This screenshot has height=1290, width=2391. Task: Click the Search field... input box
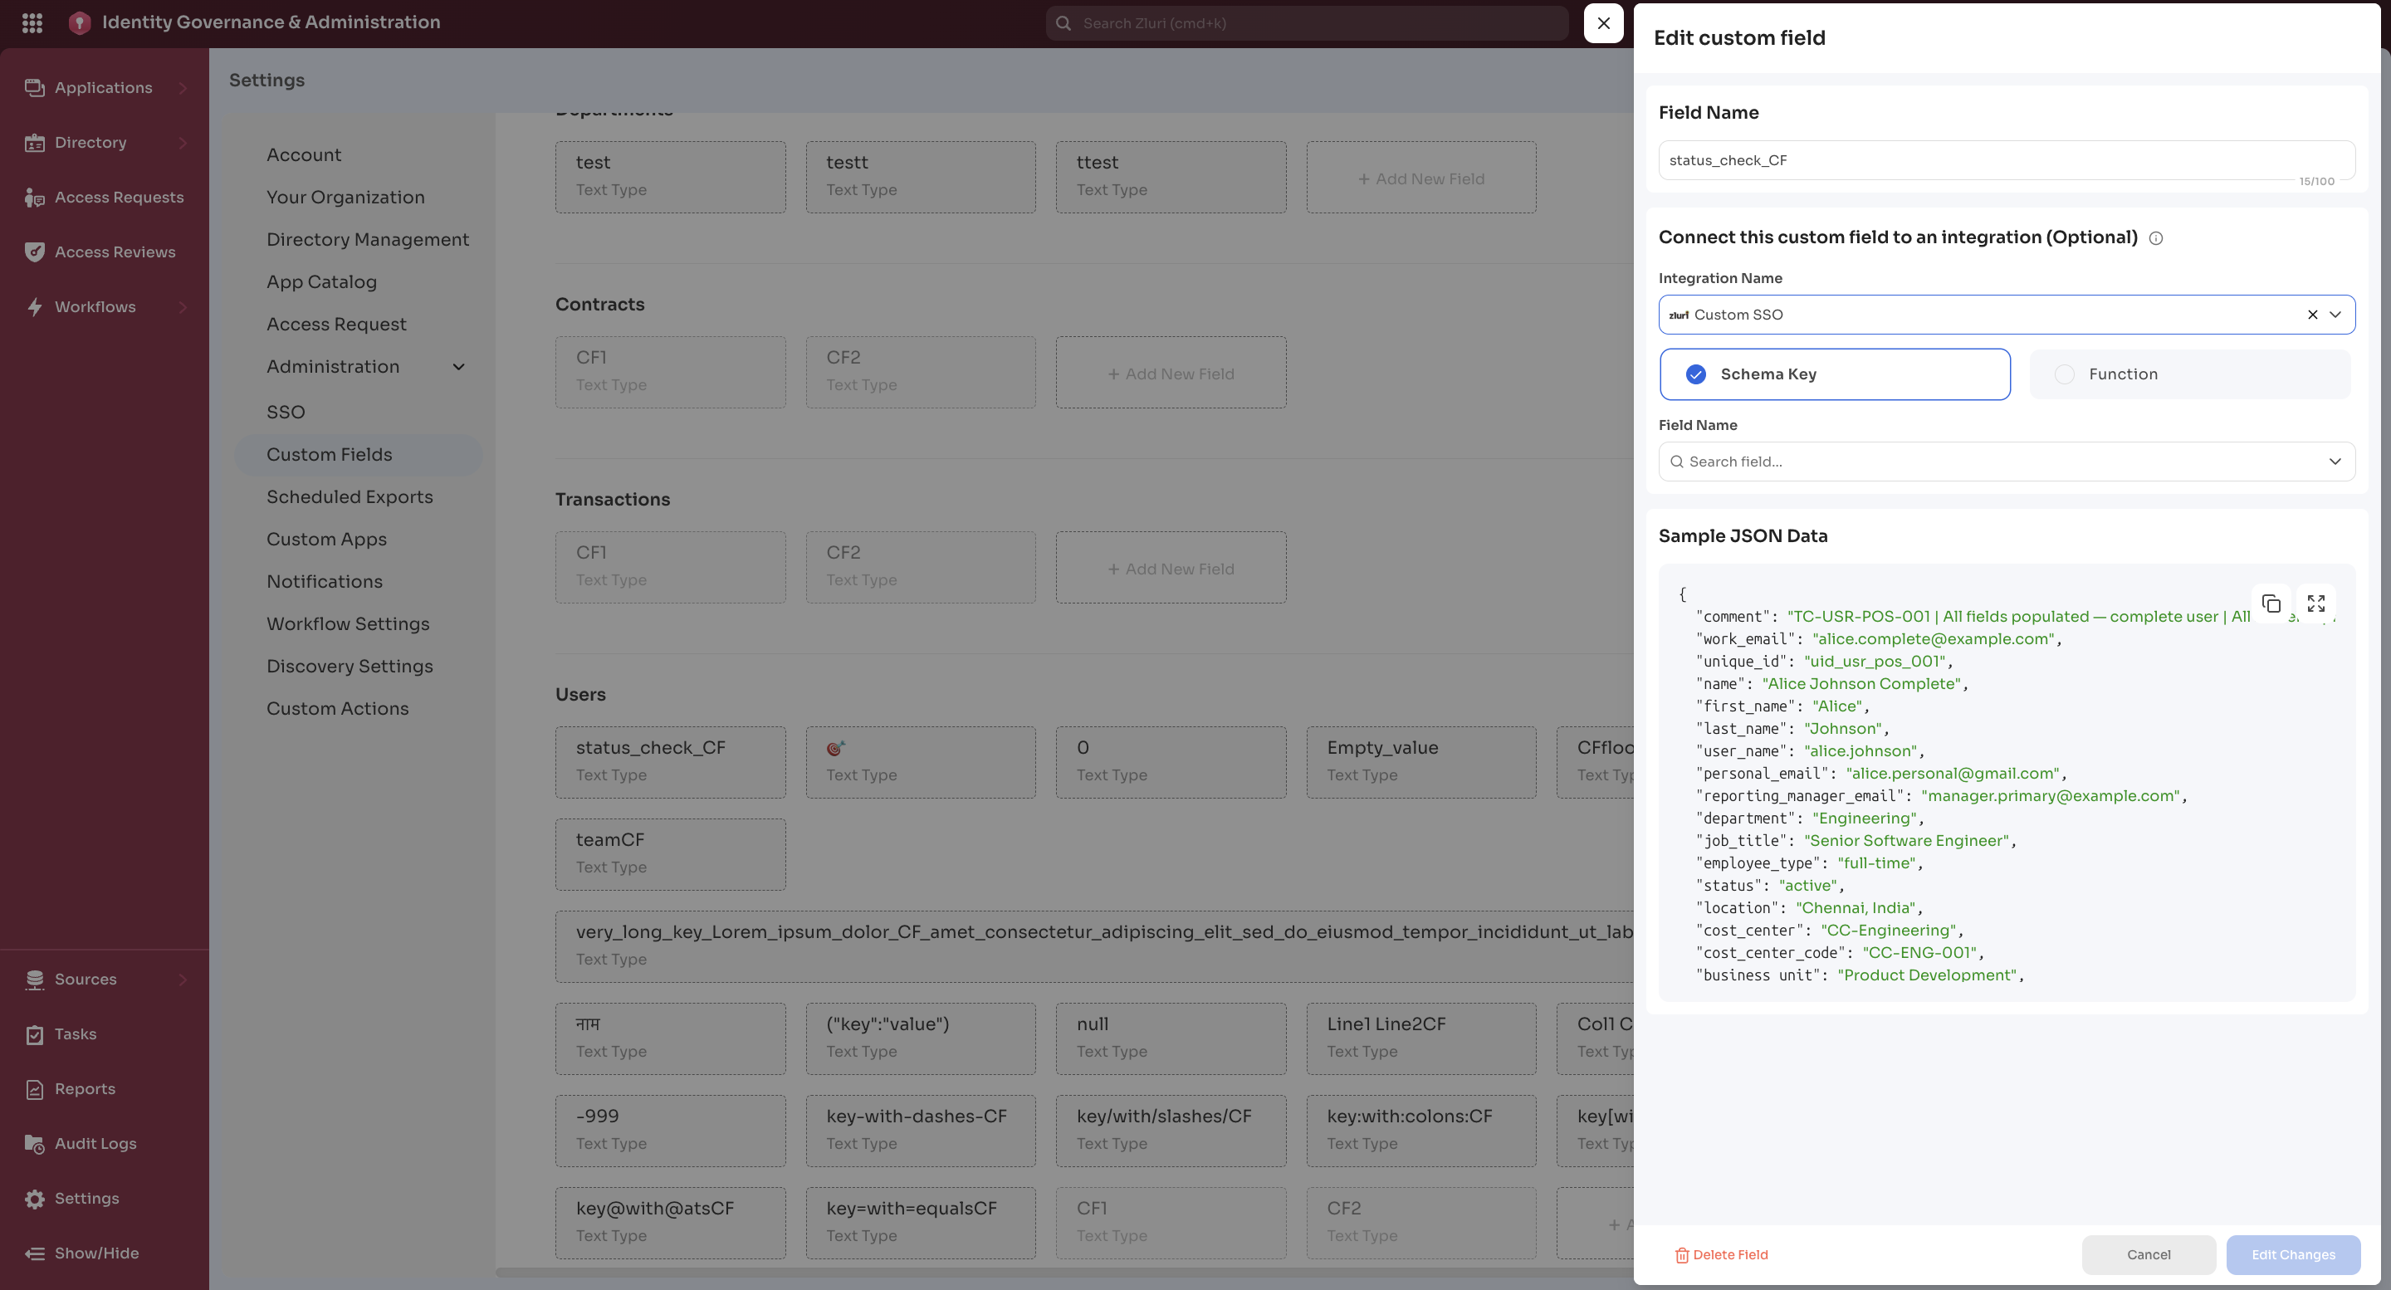click(2006, 462)
